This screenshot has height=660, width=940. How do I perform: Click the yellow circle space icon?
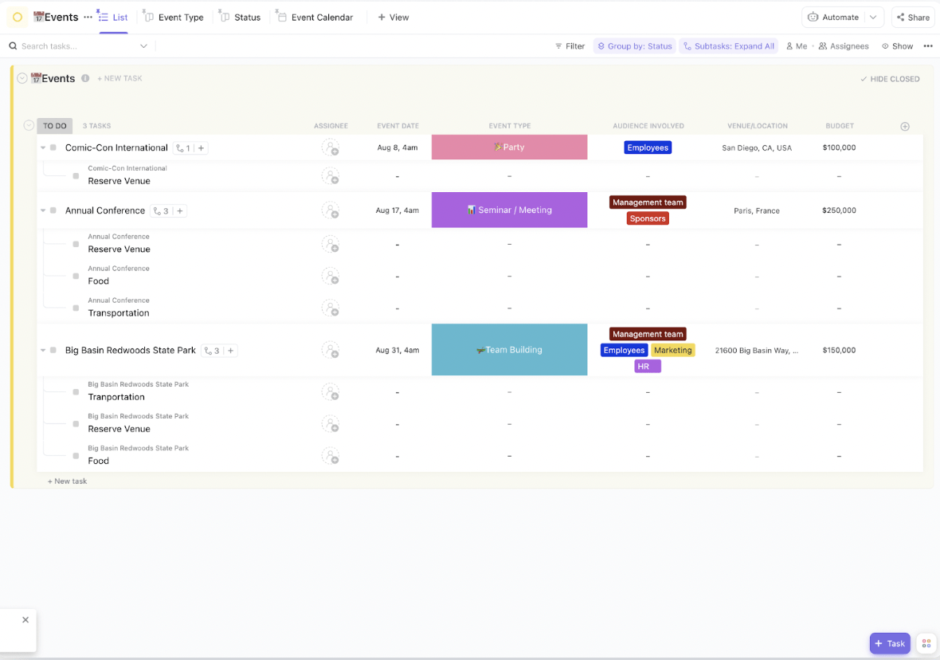(x=18, y=18)
